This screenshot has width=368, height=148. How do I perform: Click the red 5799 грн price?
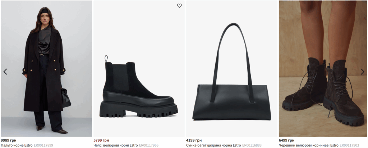pos(101,140)
